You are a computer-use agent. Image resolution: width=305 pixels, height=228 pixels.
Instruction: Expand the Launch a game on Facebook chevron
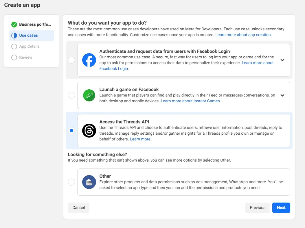coord(282,95)
